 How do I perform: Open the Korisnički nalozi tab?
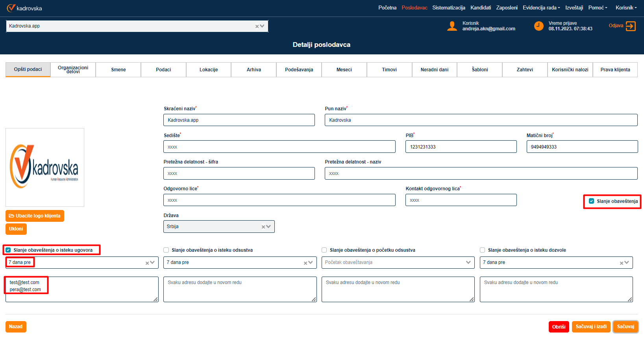point(570,70)
